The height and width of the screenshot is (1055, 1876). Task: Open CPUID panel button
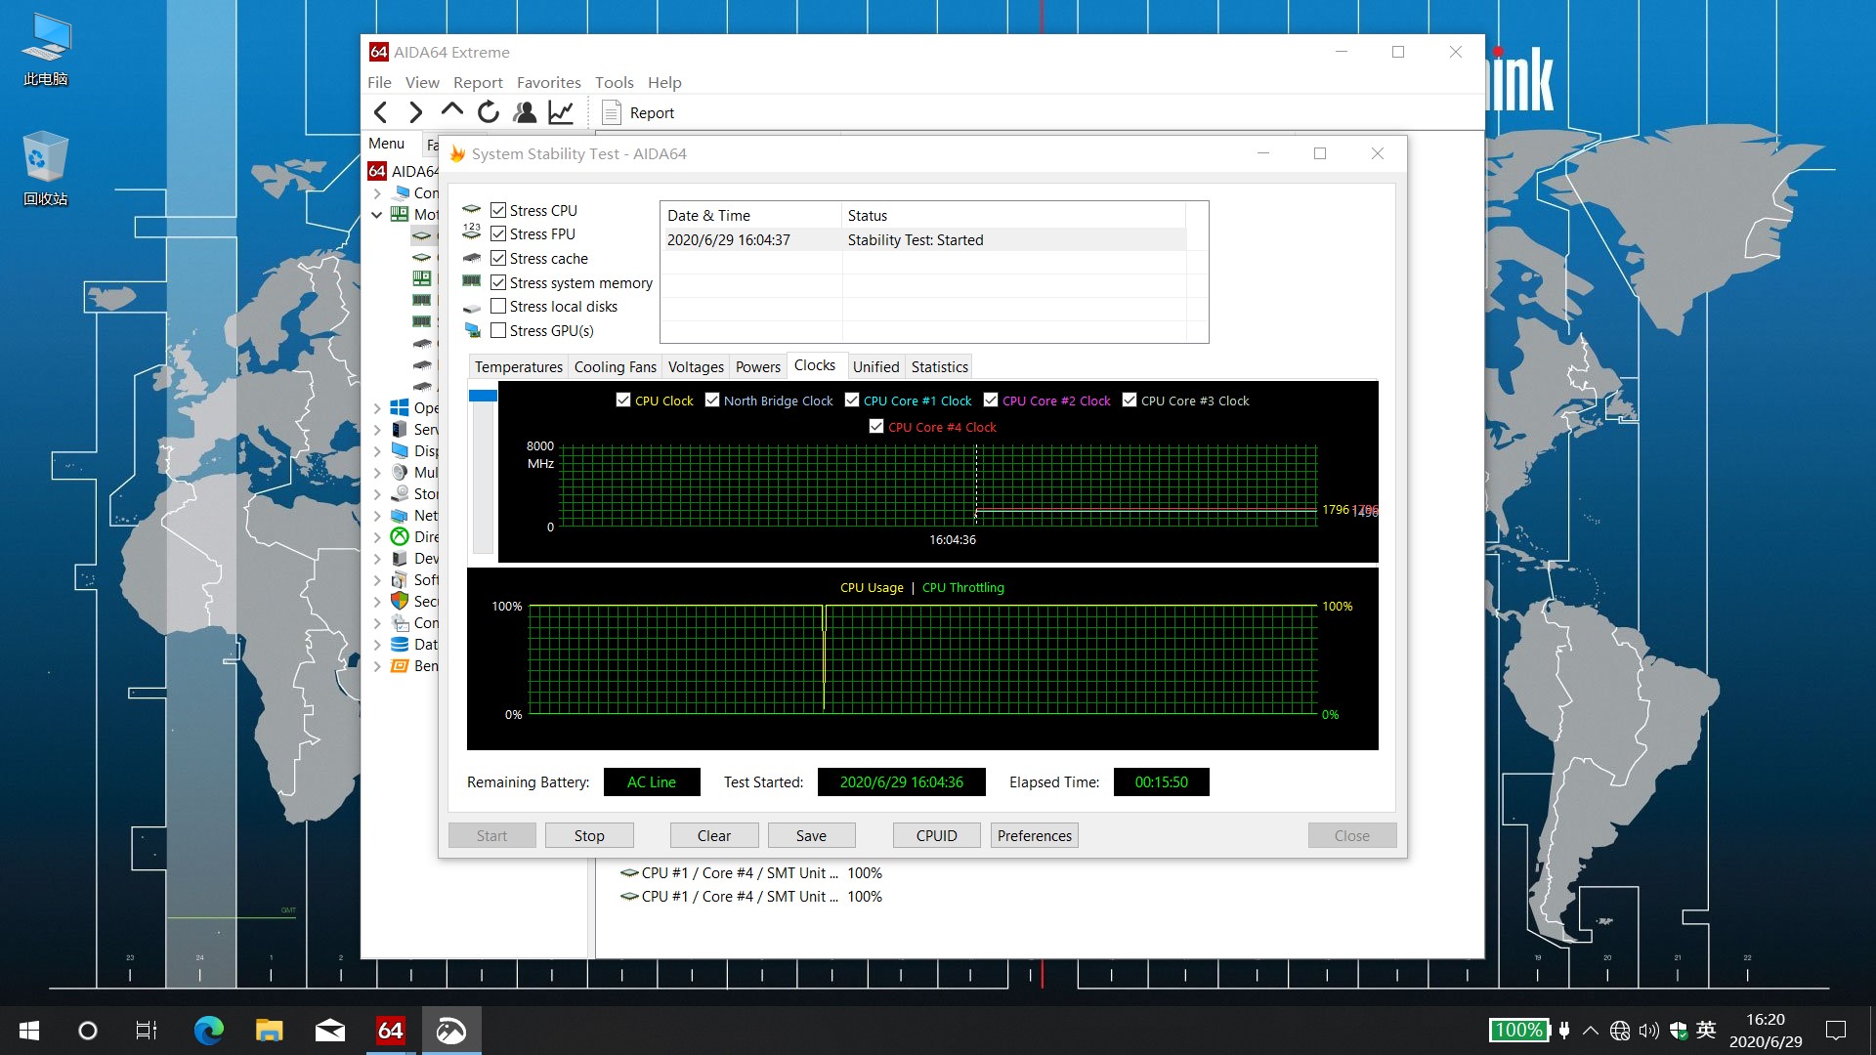(x=936, y=835)
